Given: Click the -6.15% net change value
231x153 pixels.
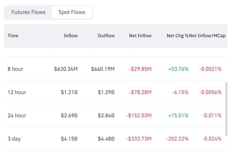Looking at the screenshot, I should 180,92.
